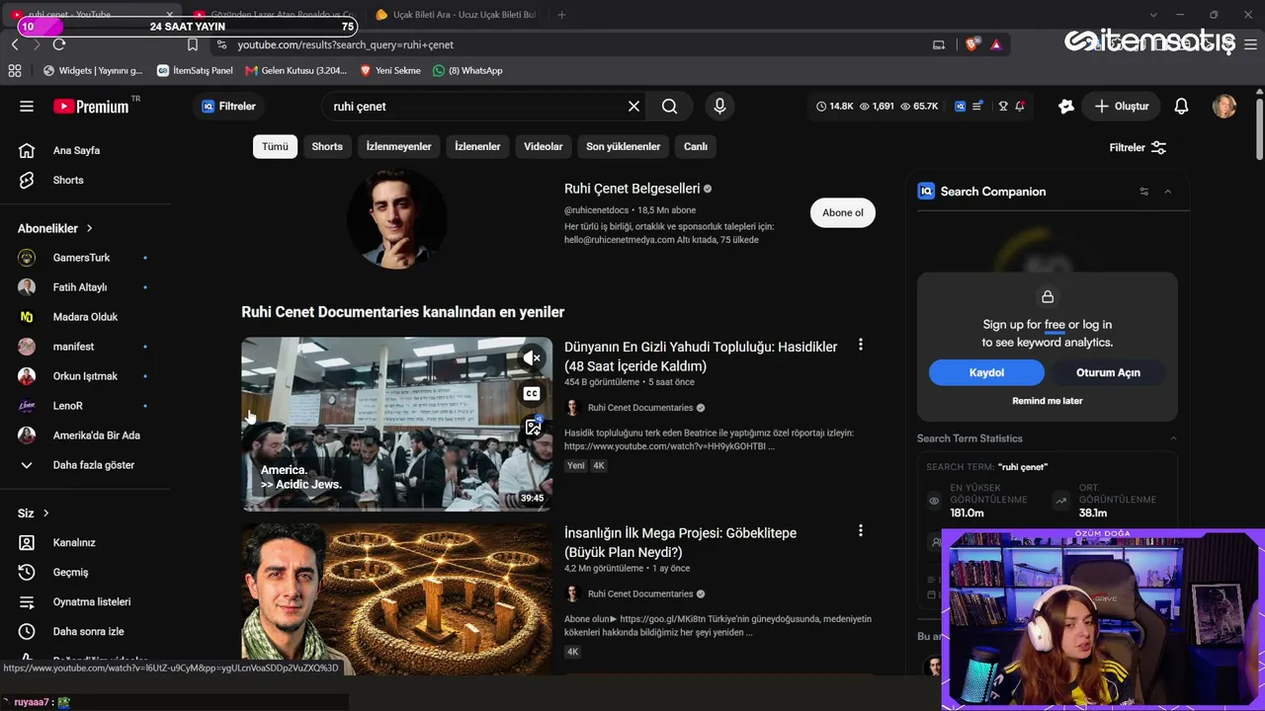Go to the YouTube Premium logo home

pyautogui.click(x=91, y=107)
